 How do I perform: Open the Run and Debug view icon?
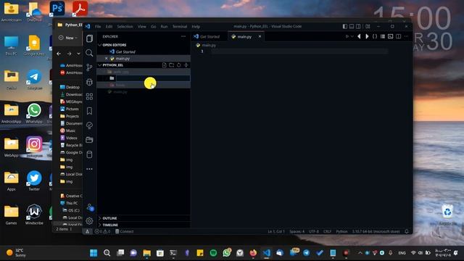89,82
